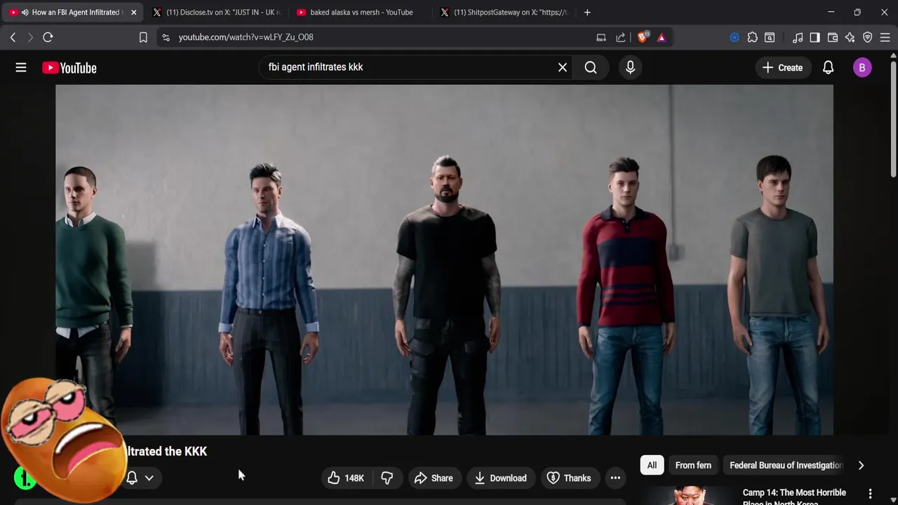Run search with magnifying glass button

(x=591, y=67)
